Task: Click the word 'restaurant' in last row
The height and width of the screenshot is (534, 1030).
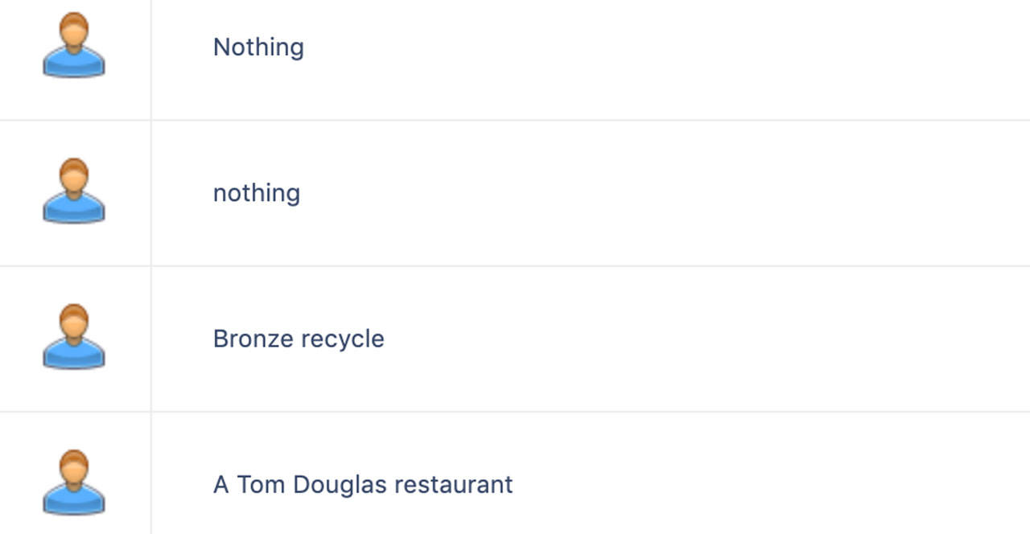Action: point(455,485)
